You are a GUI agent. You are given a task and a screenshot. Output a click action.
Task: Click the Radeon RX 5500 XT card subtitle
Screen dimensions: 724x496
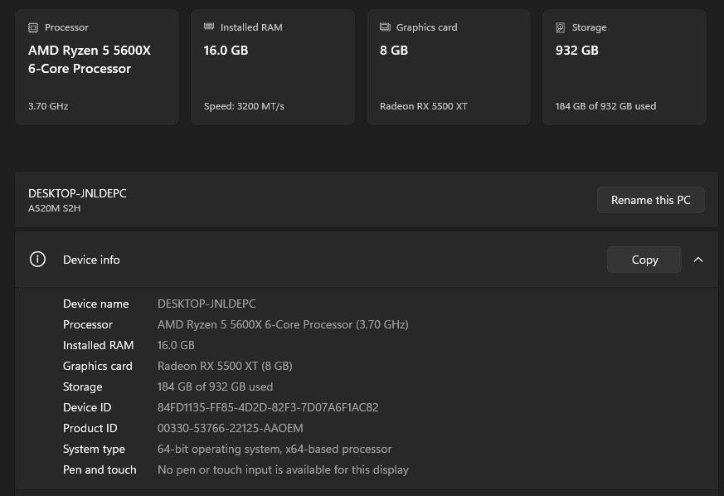point(424,106)
